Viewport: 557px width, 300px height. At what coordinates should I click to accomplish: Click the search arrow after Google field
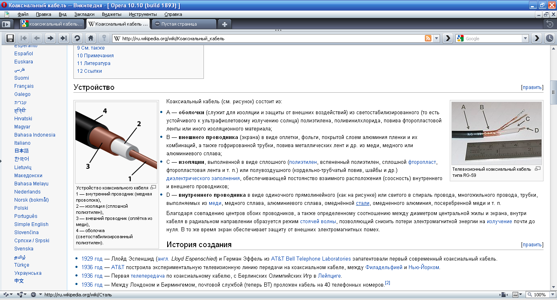[537, 38]
